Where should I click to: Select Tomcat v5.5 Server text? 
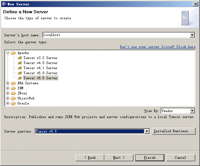[40, 78]
